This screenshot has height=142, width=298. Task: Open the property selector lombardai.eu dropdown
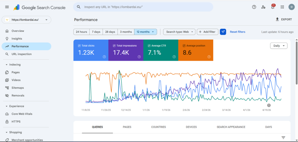coord(26,20)
